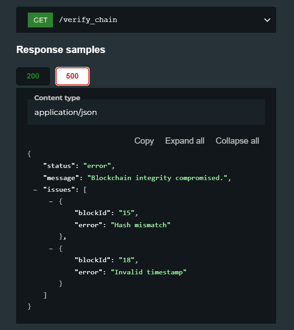Click Expand all in the sample viewer
This screenshot has height=330, width=294.
(185, 141)
